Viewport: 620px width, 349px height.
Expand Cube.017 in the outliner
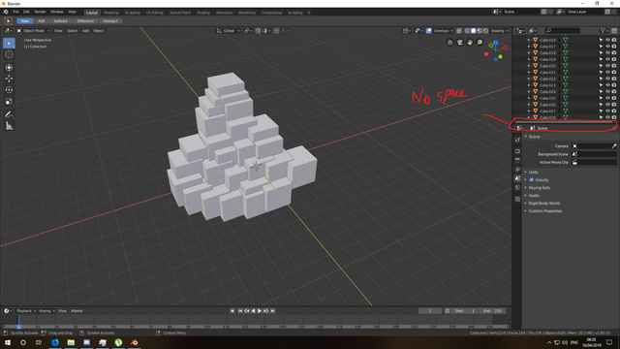coord(529,47)
